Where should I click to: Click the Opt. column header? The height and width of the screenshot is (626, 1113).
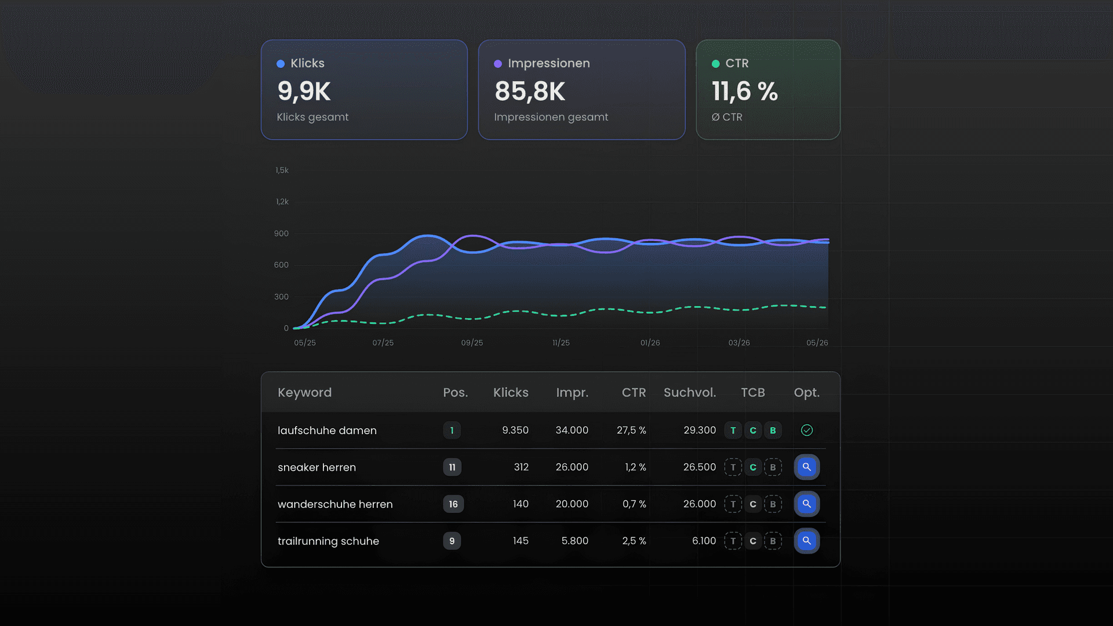806,393
